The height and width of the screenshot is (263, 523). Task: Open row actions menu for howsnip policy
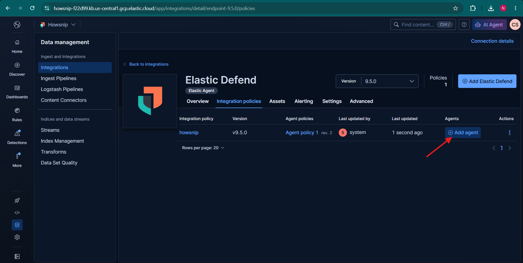[509, 133]
